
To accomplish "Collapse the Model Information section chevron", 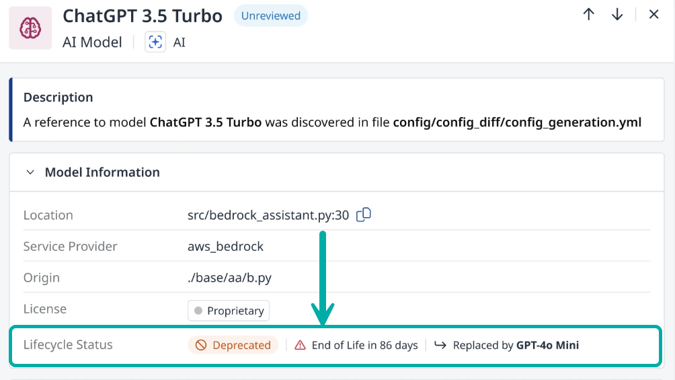I will (x=30, y=172).
